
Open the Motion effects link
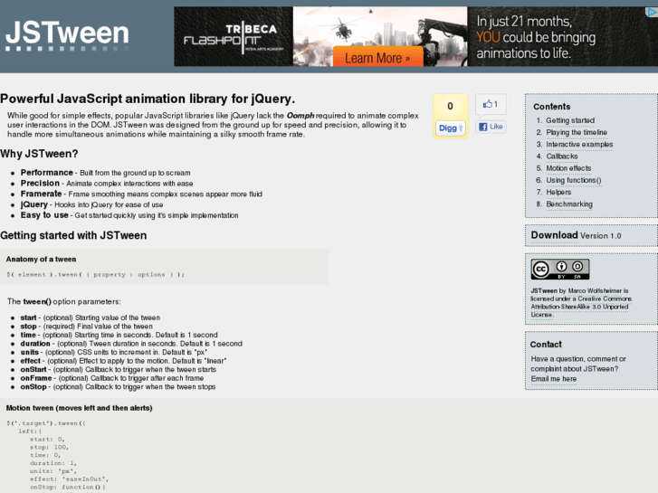(568, 168)
